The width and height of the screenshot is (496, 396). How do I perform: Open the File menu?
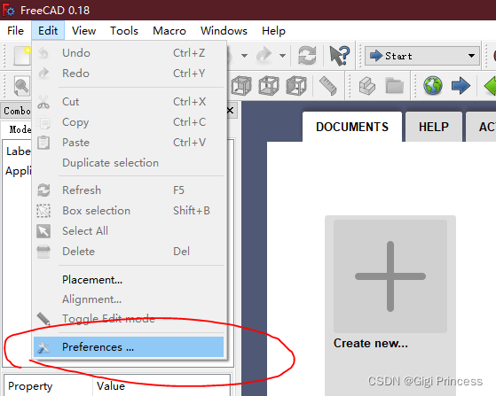tap(15, 31)
